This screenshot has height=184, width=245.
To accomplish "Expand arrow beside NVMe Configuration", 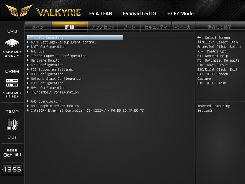I will tap(28, 87).
